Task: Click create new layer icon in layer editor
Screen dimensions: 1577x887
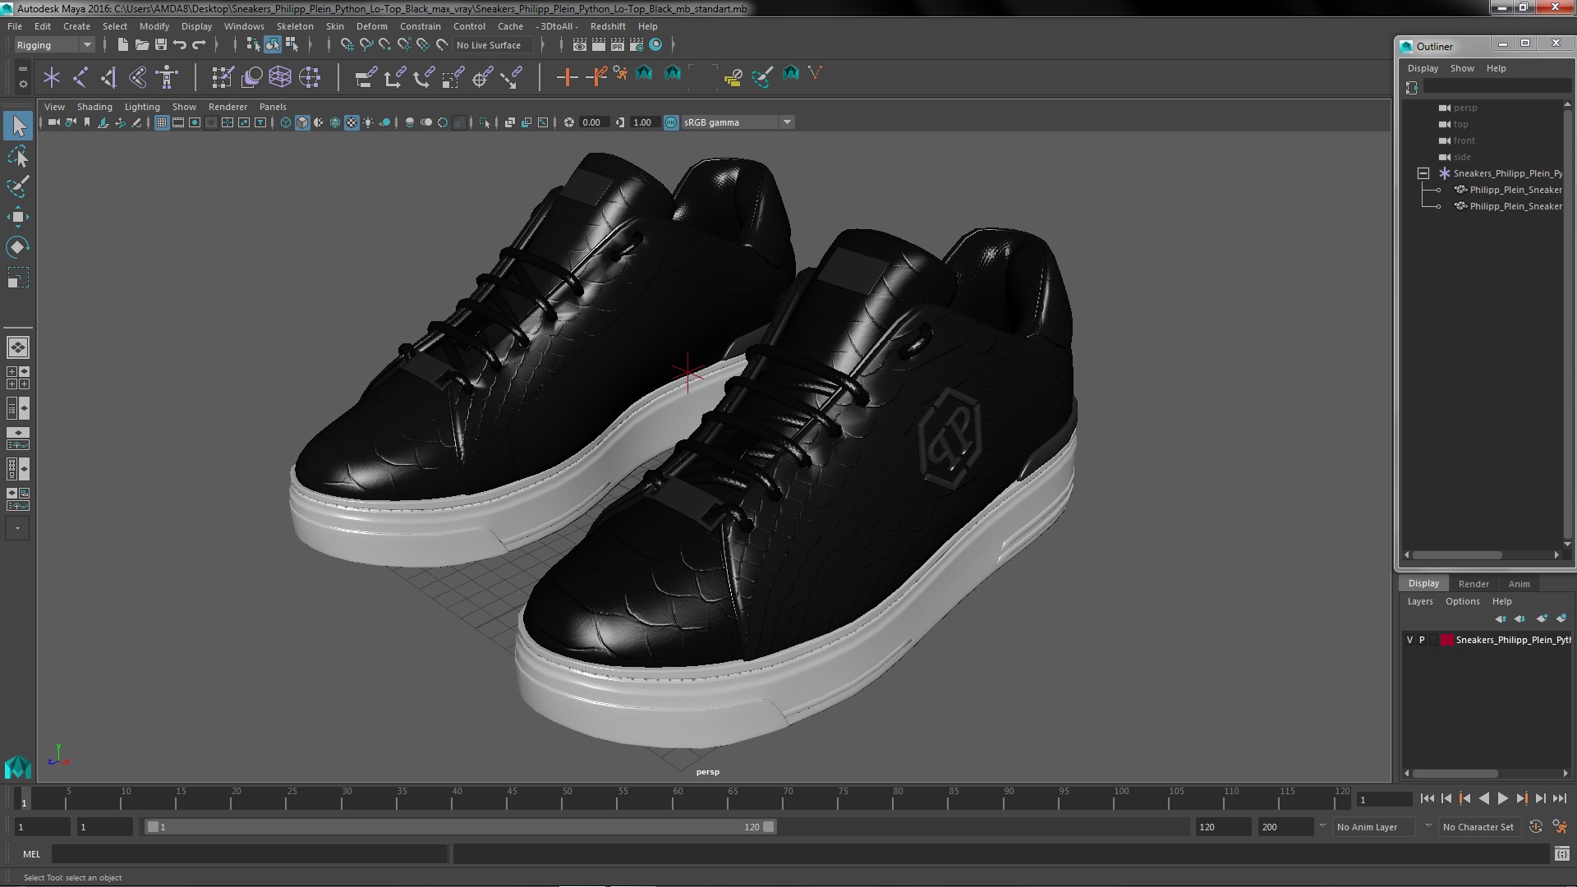Action: pos(1542,618)
